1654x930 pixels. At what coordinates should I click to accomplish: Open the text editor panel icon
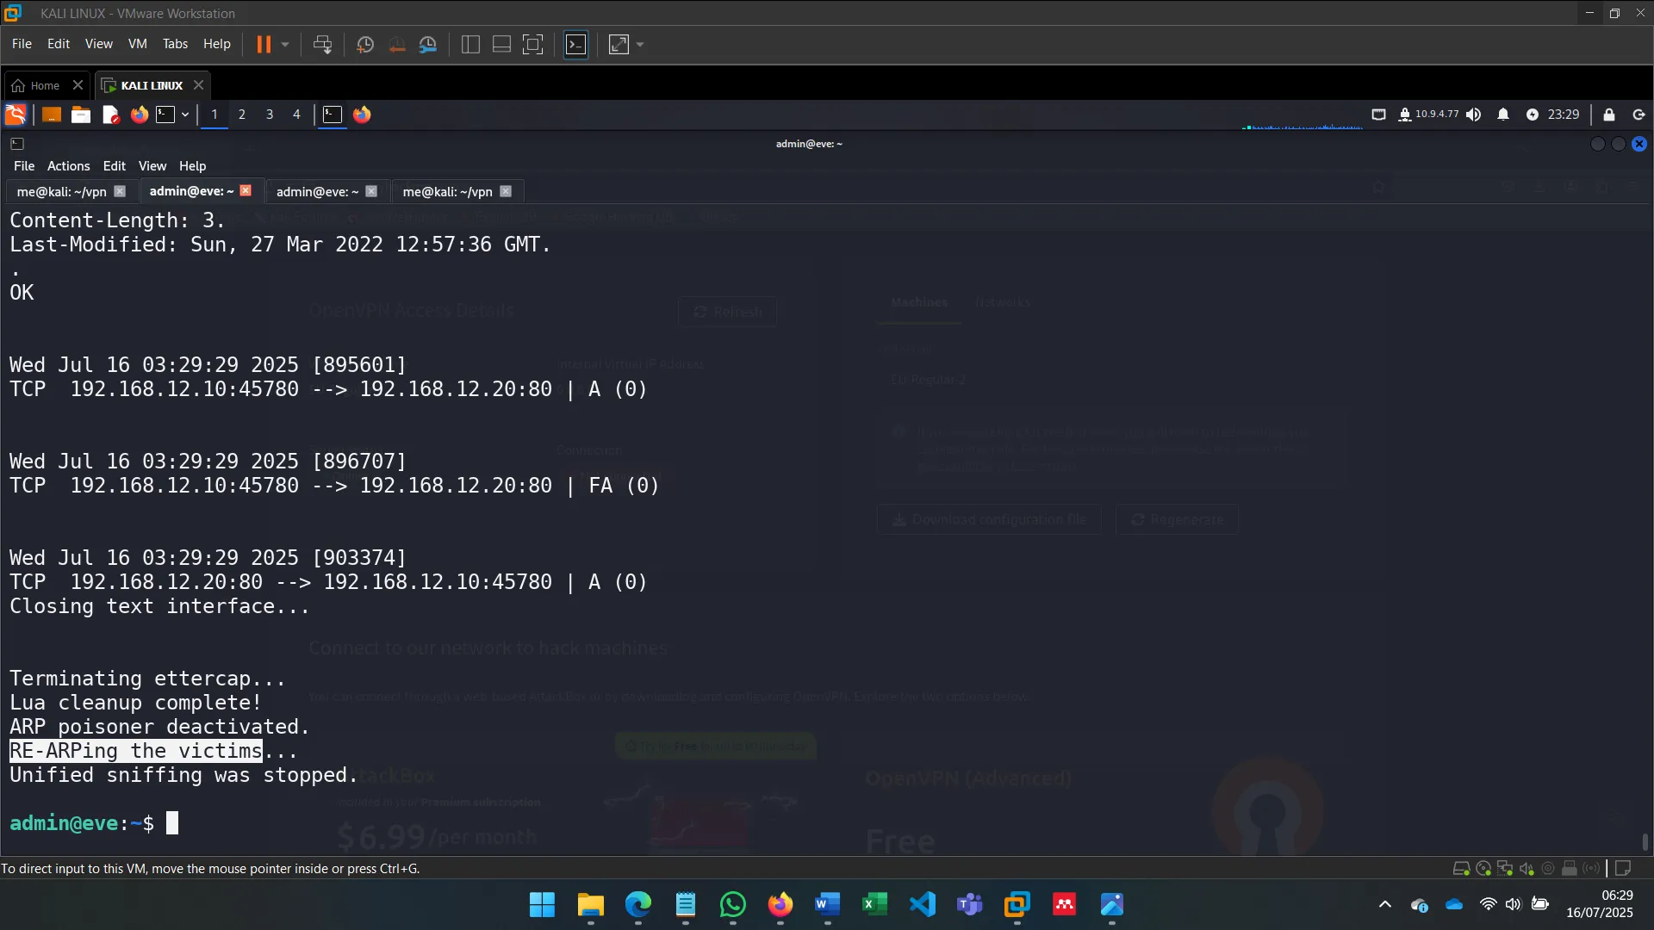click(109, 115)
